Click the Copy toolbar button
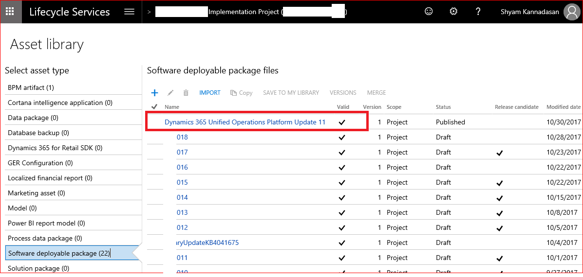 pyautogui.click(x=241, y=93)
